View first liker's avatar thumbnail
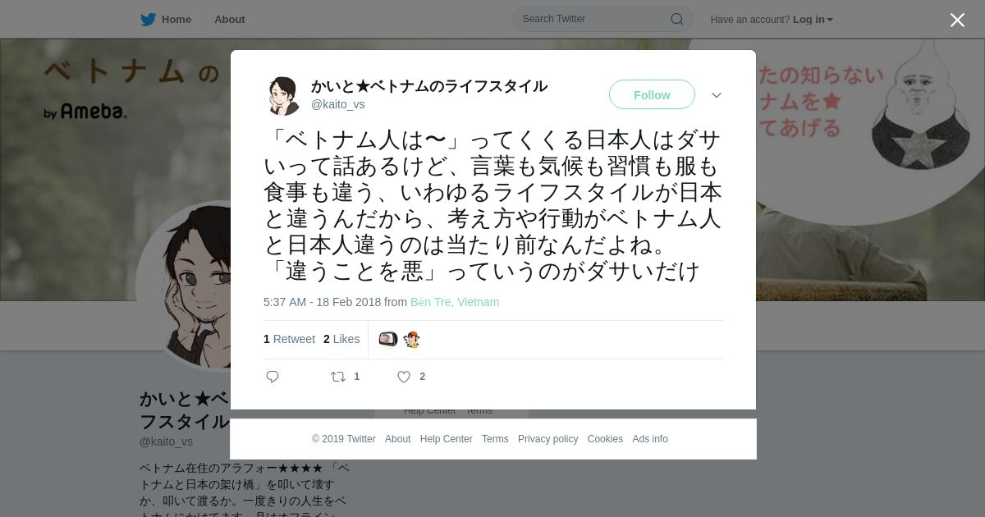This screenshot has width=985, height=517. (x=388, y=339)
